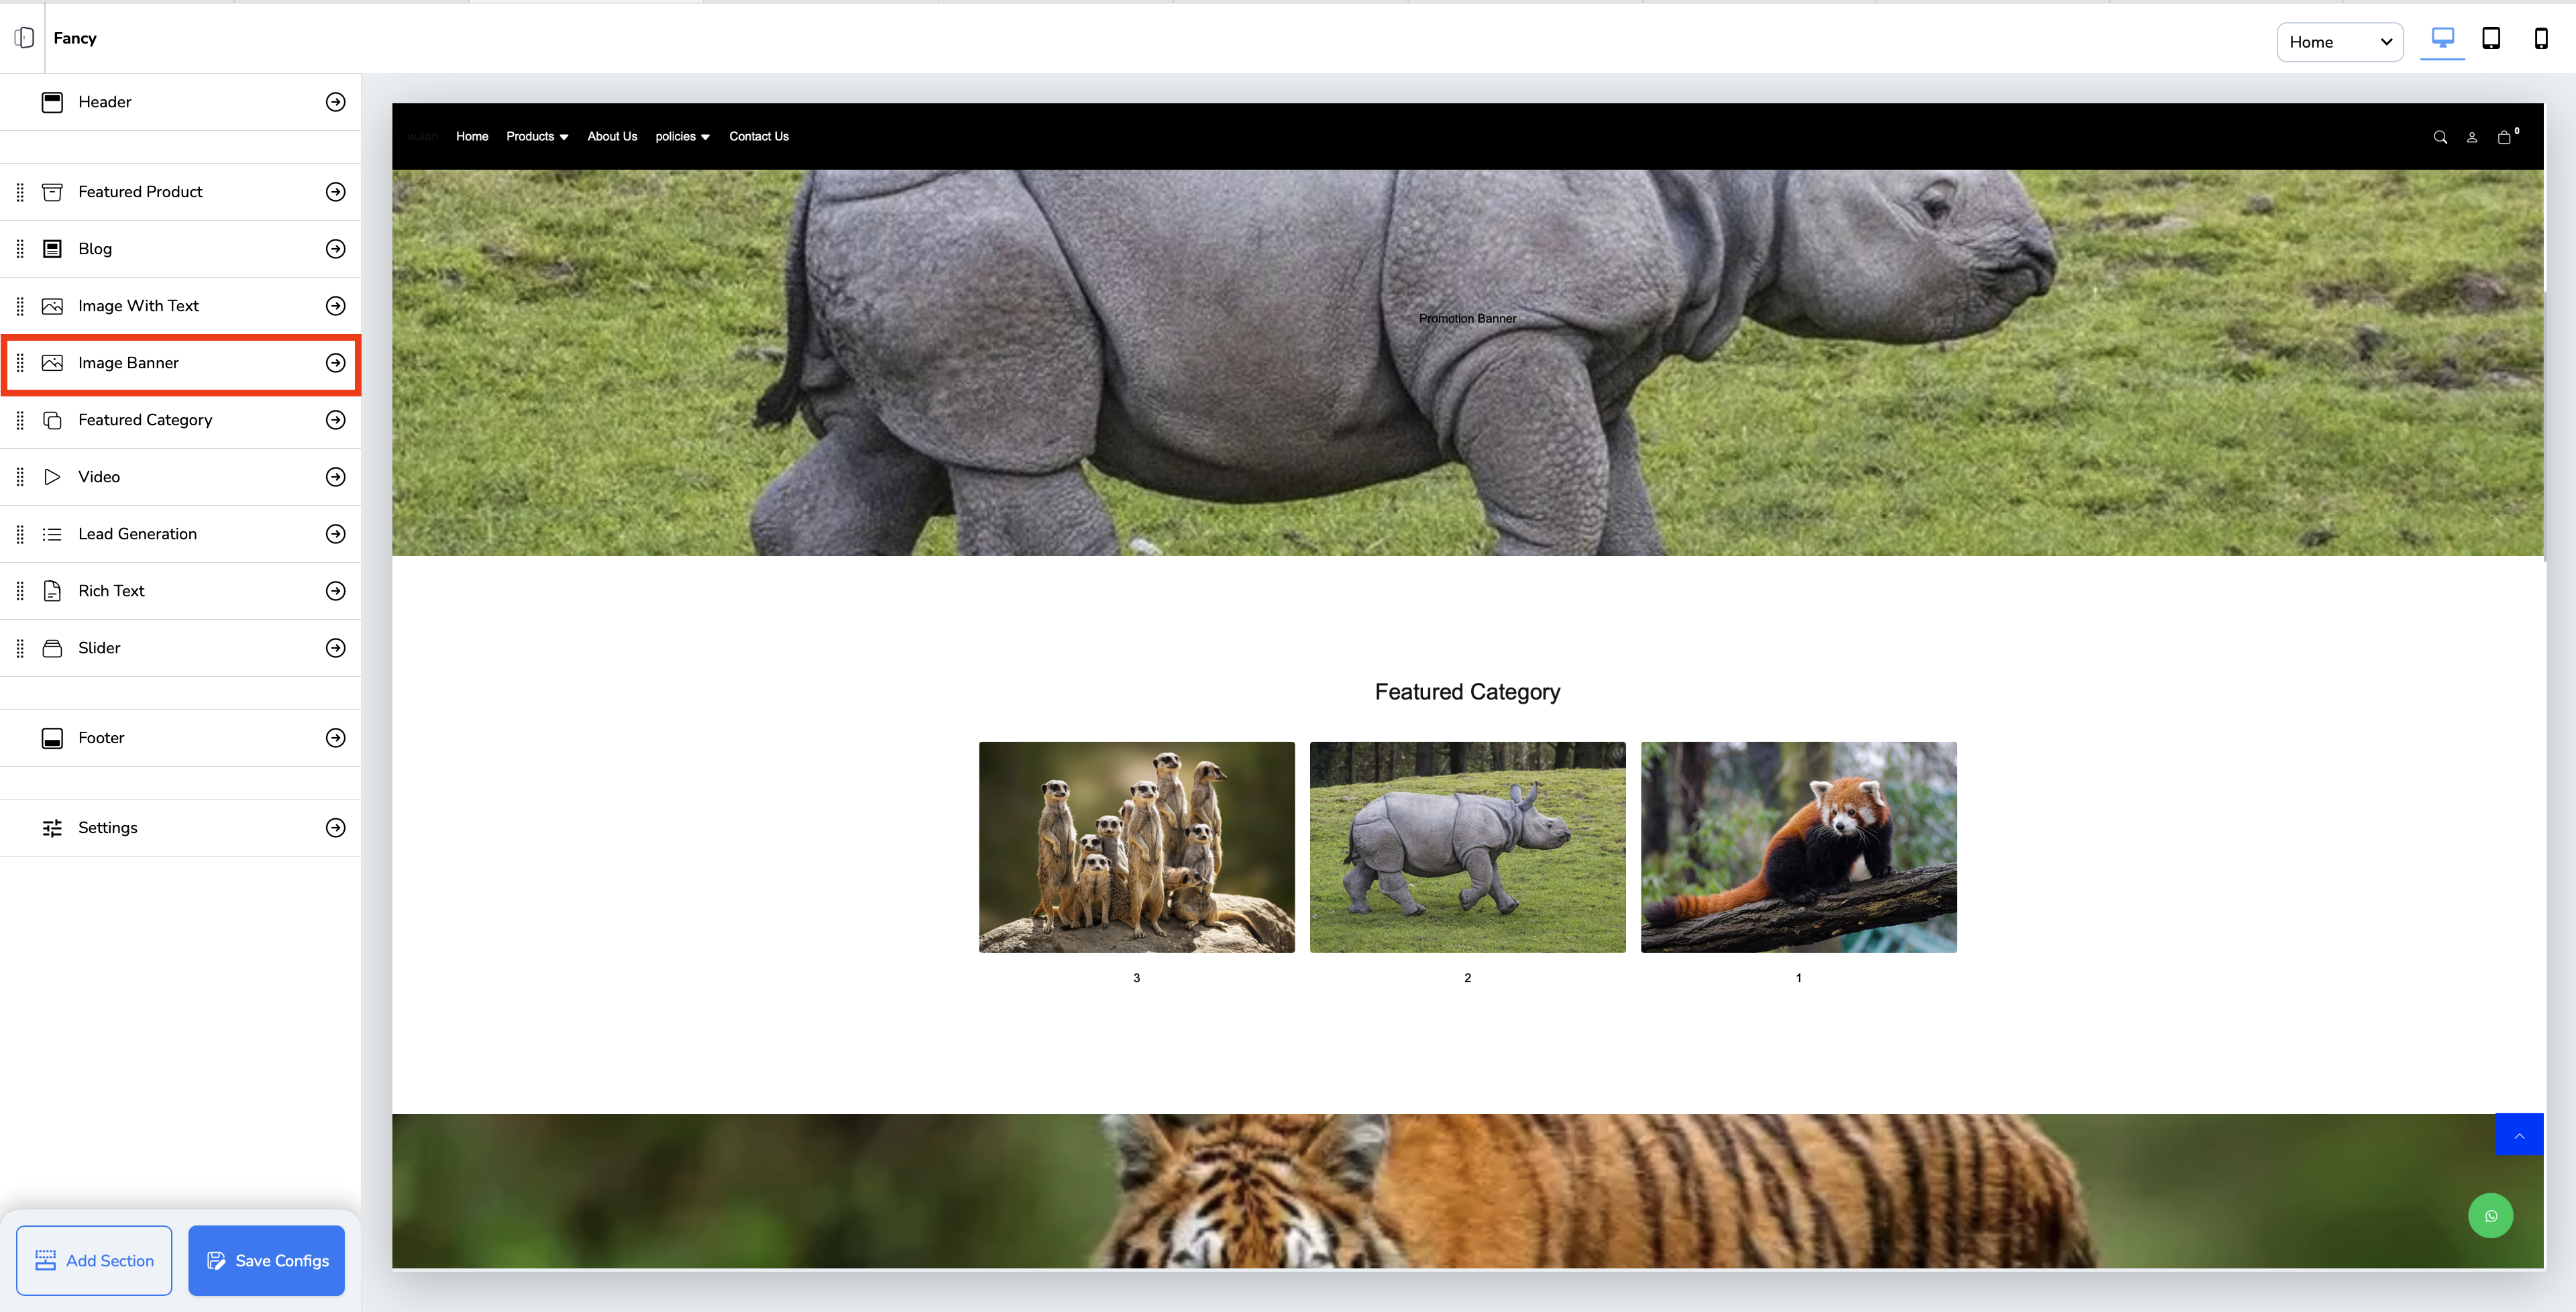
Task: Open Featured Product section settings arrow
Action: [336, 192]
